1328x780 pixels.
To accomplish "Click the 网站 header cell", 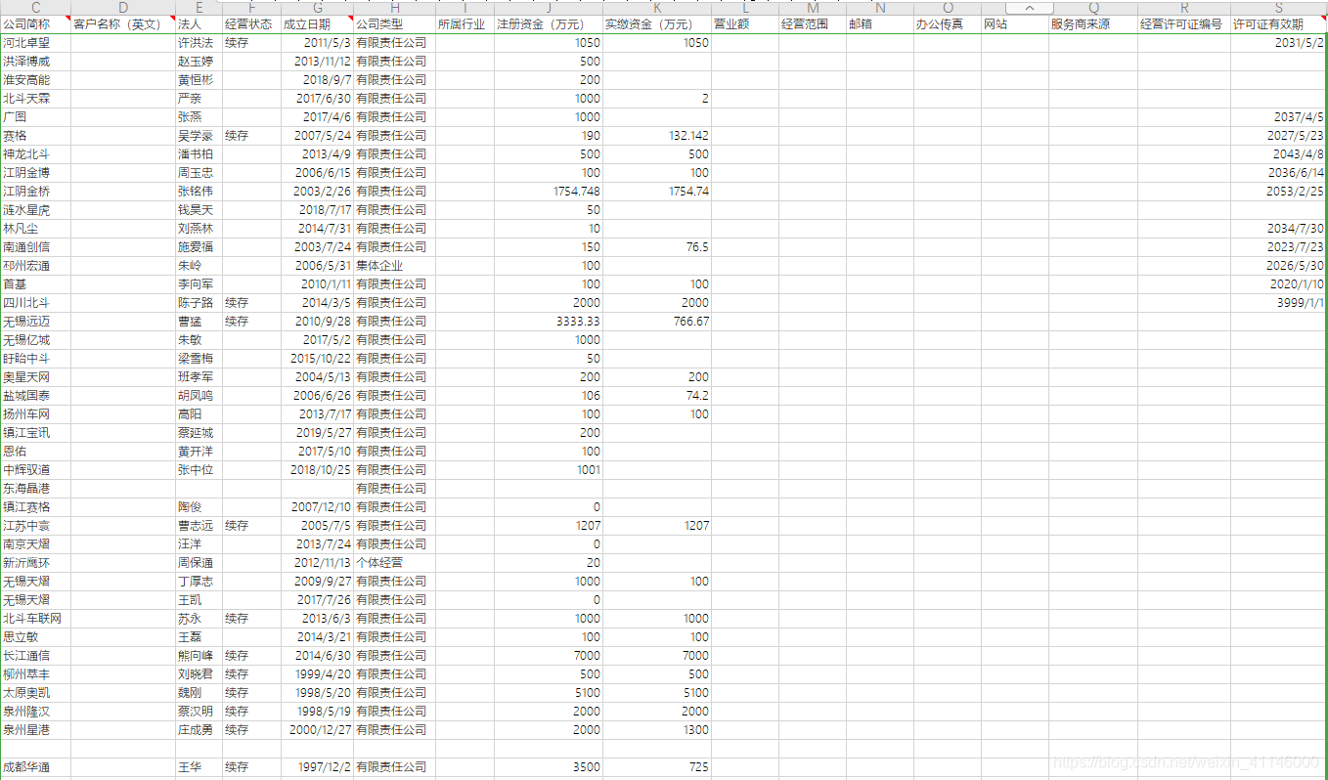I will point(1015,23).
